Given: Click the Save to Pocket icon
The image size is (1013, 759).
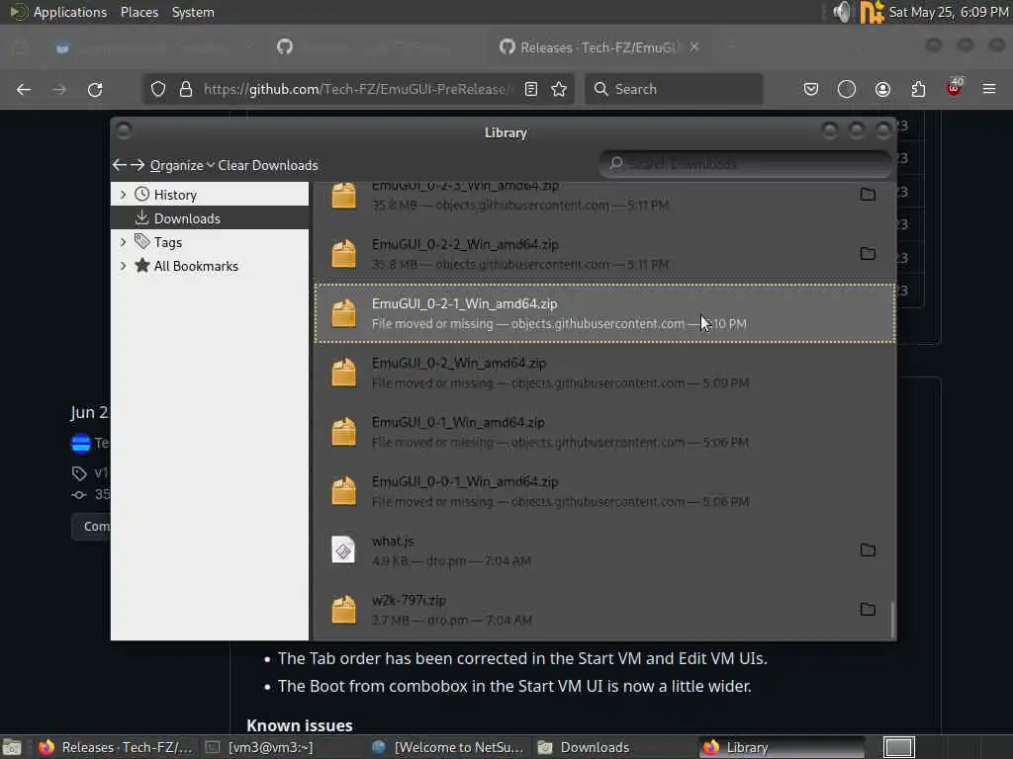Looking at the screenshot, I should pos(811,89).
